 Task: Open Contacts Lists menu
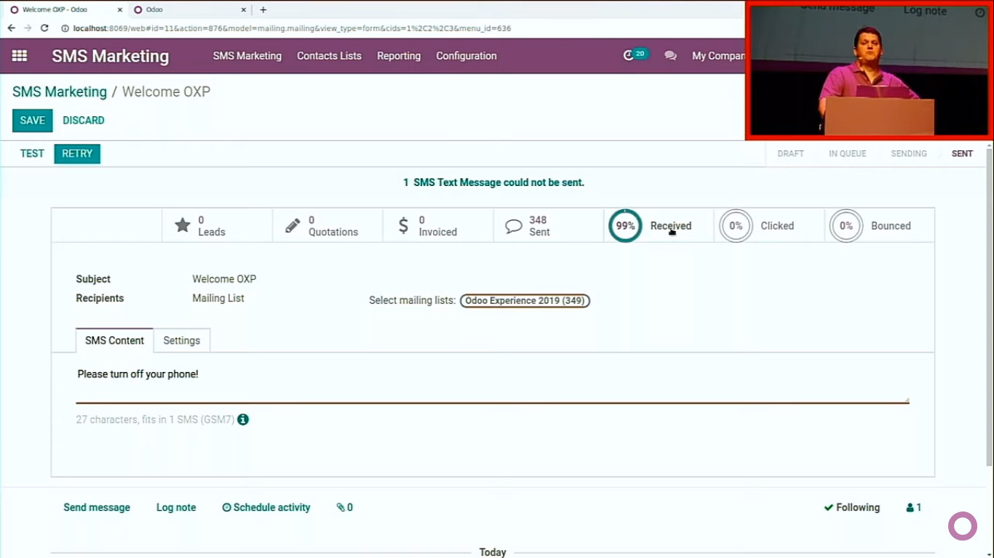[329, 56]
